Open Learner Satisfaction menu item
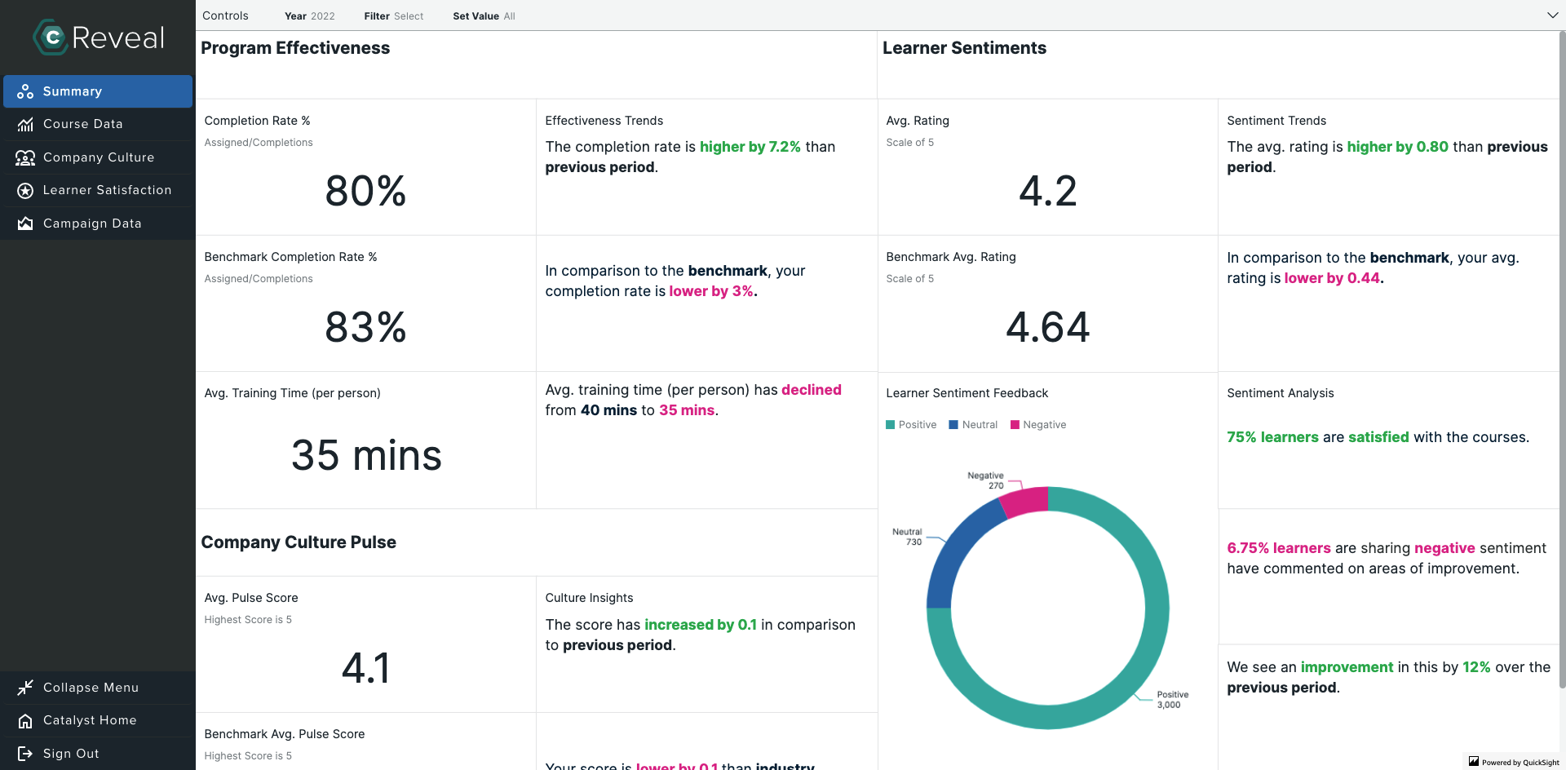 click(x=107, y=190)
